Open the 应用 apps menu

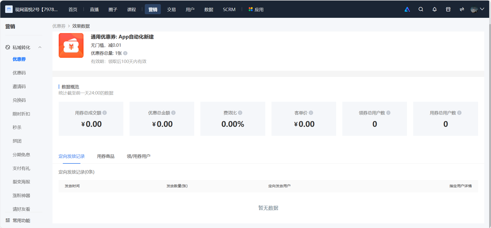click(256, 9)
